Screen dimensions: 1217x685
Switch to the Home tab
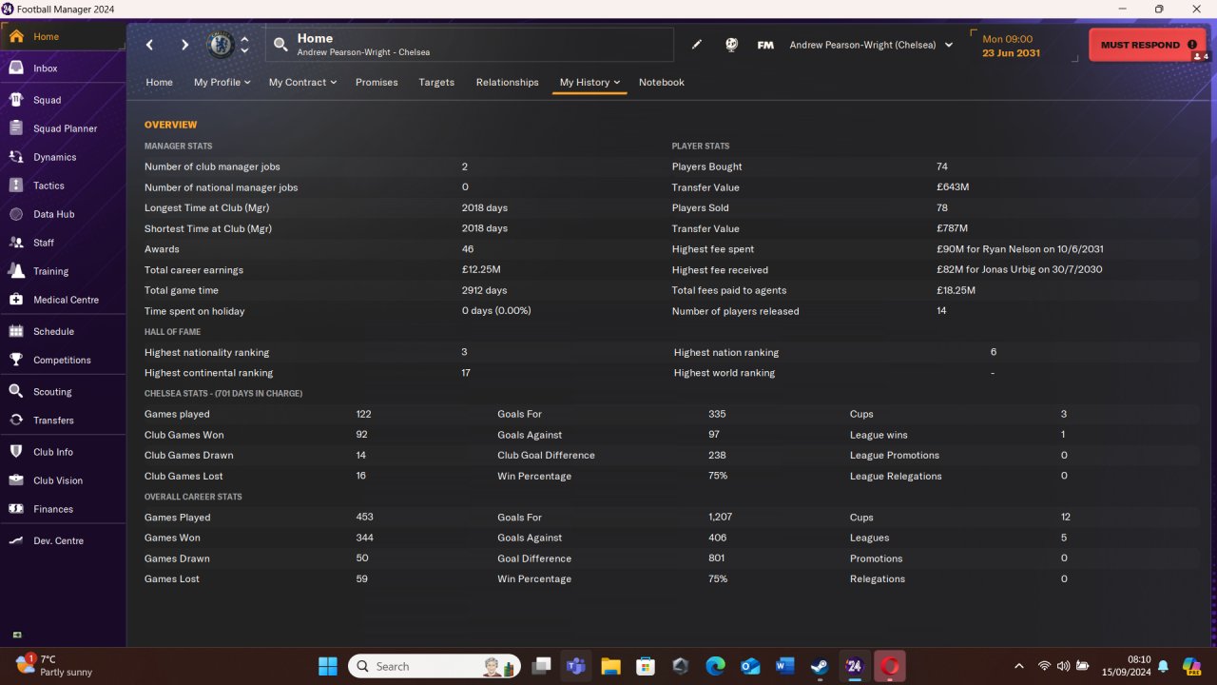click(160, 82)
